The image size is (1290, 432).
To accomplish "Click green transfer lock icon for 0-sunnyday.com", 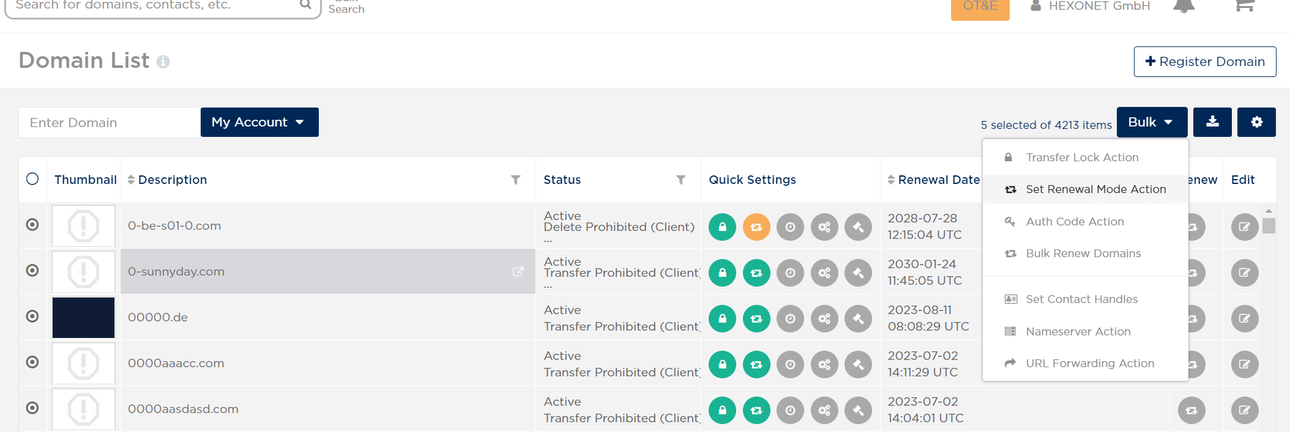I will point(722,273).
